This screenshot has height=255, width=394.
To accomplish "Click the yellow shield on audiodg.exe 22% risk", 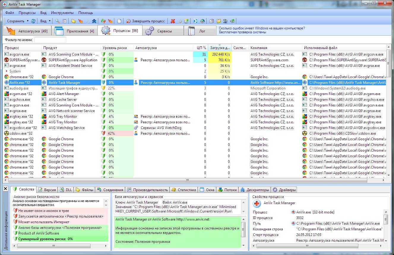I will pyautogui.click(x=104, y=88).
